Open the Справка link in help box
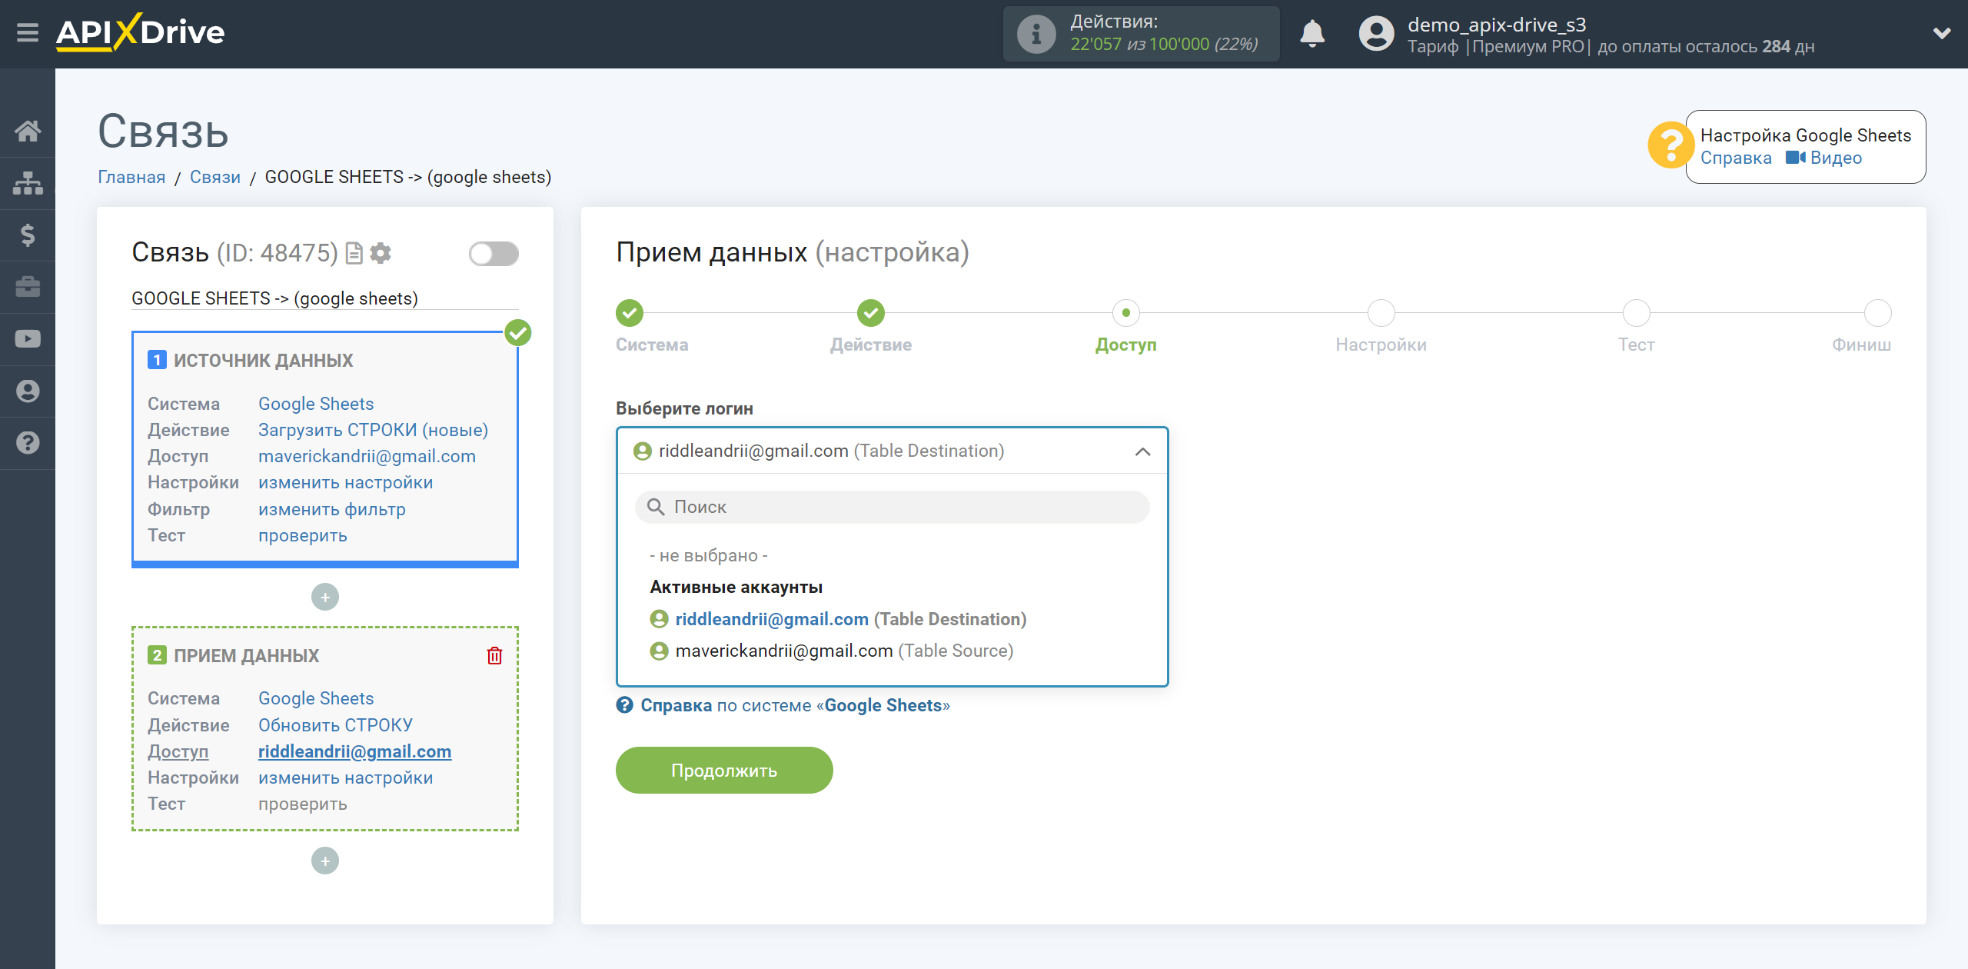1968x969 pixels. 1735,158
